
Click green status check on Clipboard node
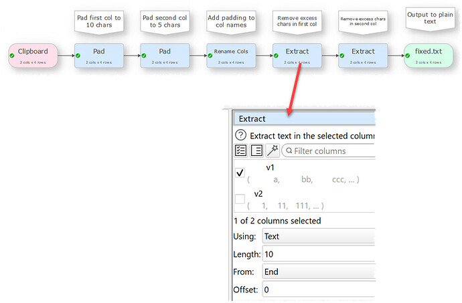click(12, 56)
